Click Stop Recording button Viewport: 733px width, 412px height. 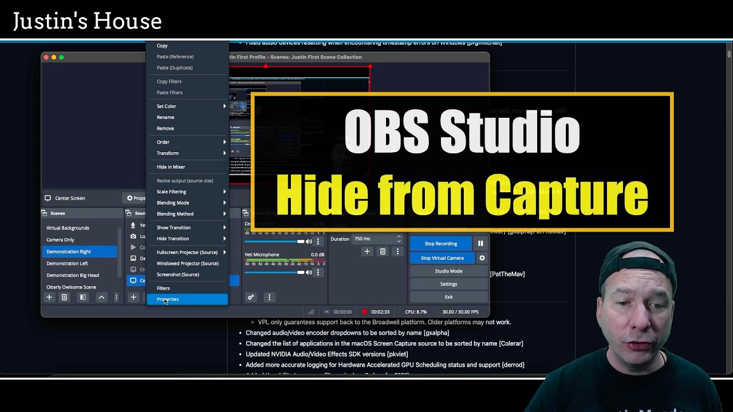[x=441, y=243]
